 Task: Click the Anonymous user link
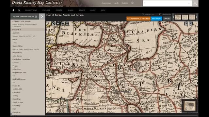click(106, 3)
